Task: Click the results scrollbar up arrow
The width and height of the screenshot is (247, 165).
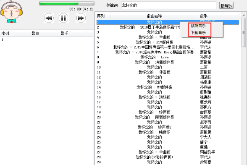Action: click(244, 15)
